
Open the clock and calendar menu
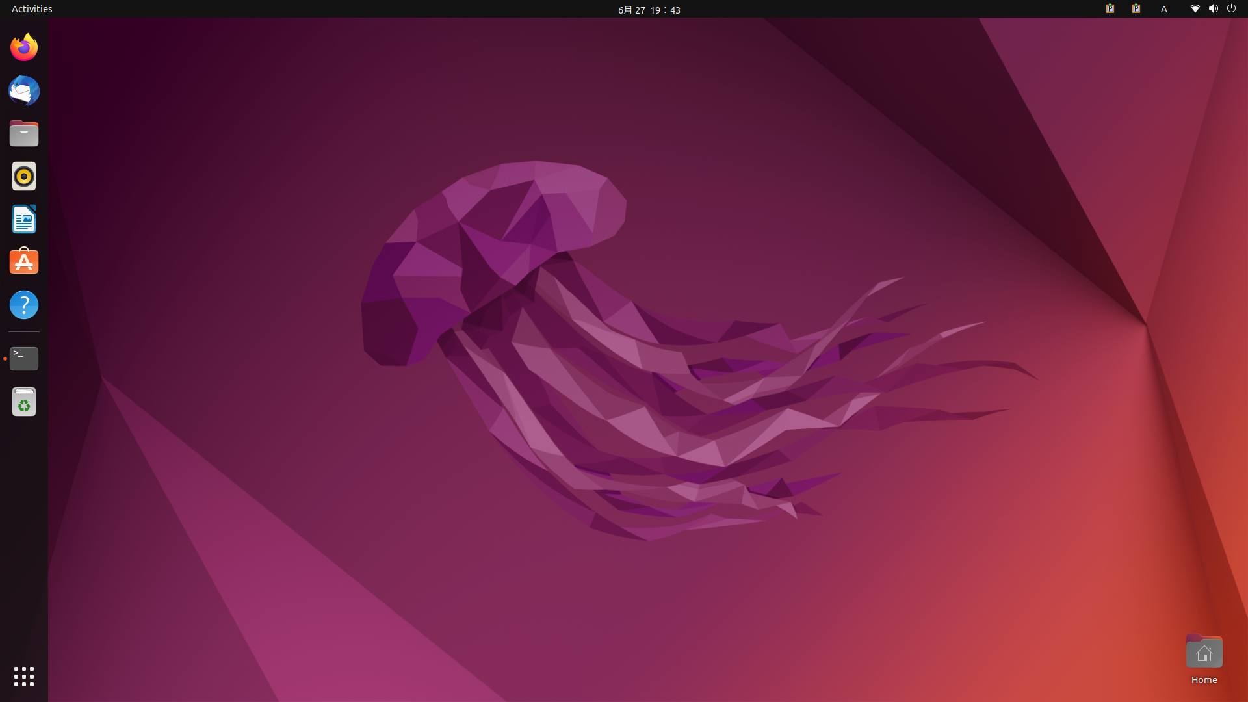649,10
